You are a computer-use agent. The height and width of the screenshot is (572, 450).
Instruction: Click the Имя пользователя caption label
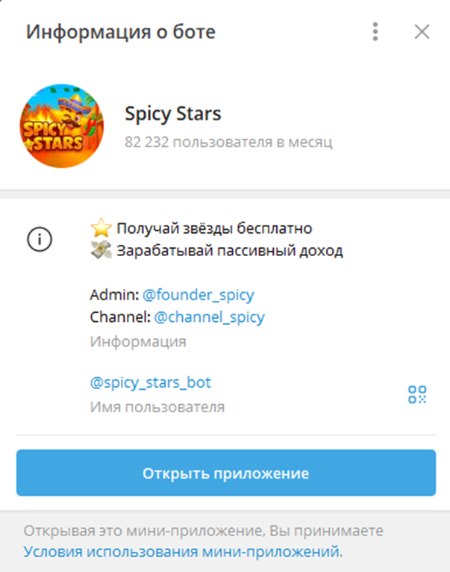coord(157,407)
